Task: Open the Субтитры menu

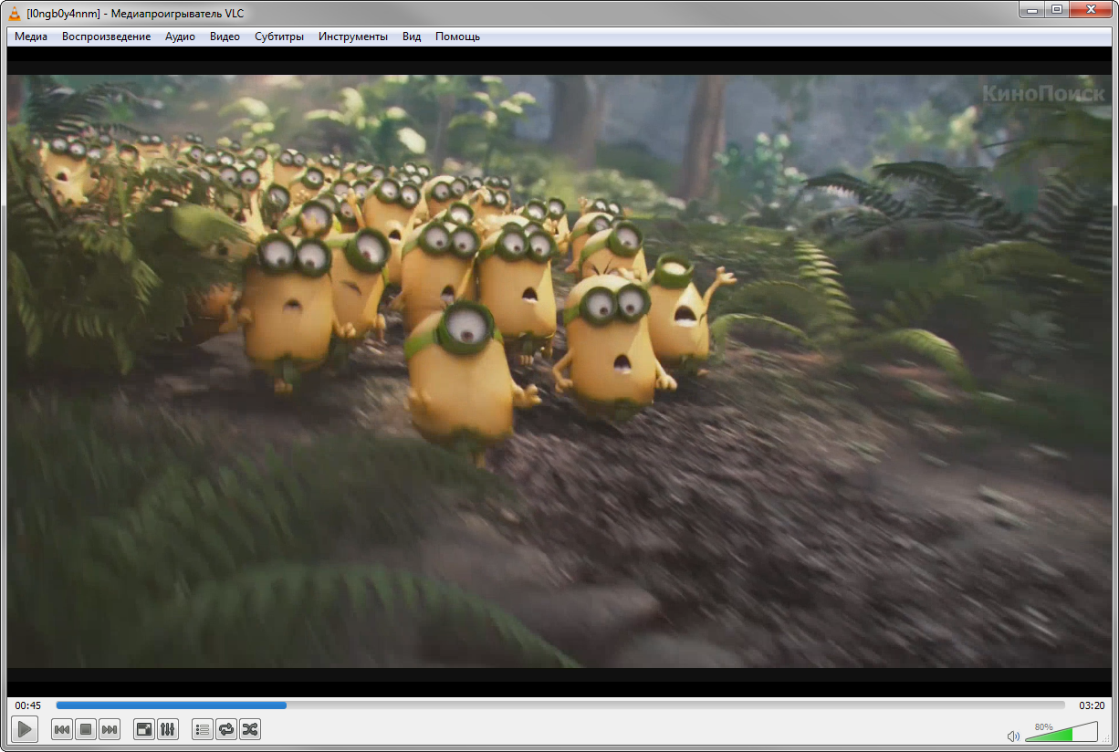Action: tap(279, 37)
